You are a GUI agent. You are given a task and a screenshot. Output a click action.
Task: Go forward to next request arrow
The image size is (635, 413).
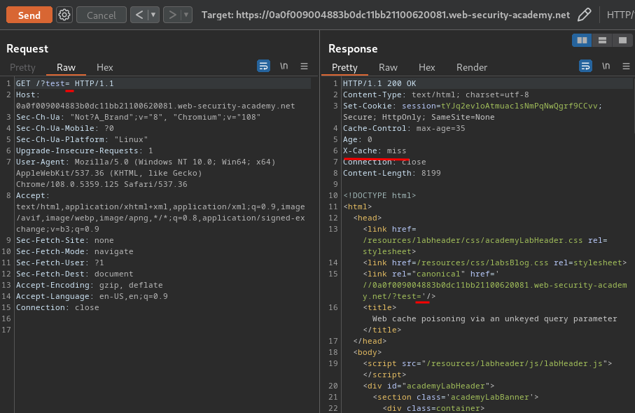tap(172, 15)
